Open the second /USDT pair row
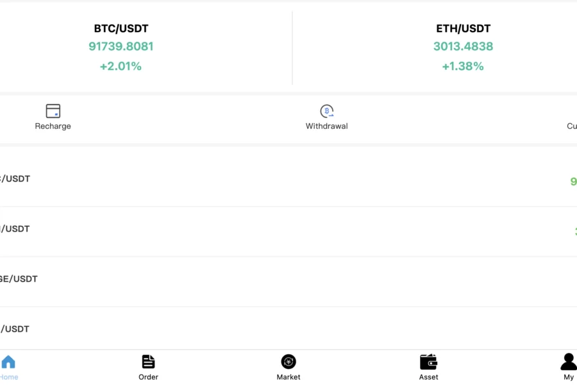 click(288, 231)
